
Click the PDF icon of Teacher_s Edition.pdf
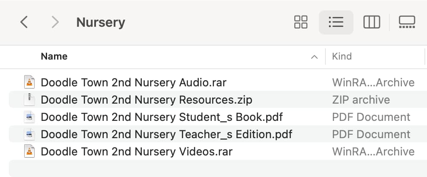pos(29,134)
